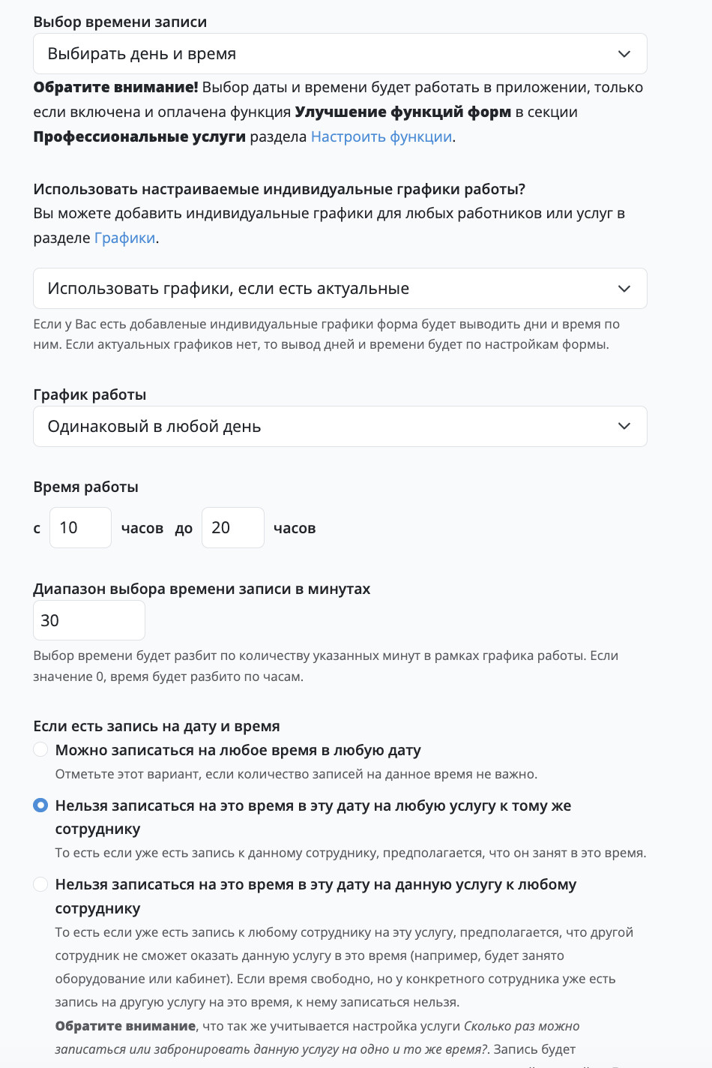Select radio for same employee booking restriction
712x1068 pixels.
tap(40, 805)
